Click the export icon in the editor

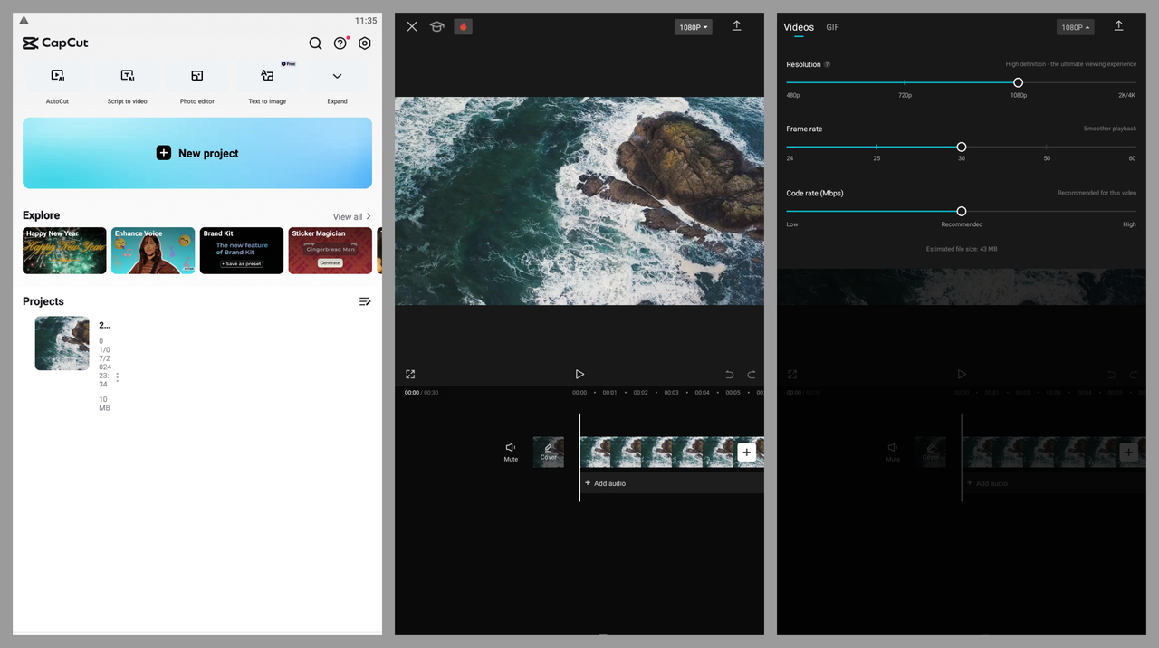click(736, 26)
